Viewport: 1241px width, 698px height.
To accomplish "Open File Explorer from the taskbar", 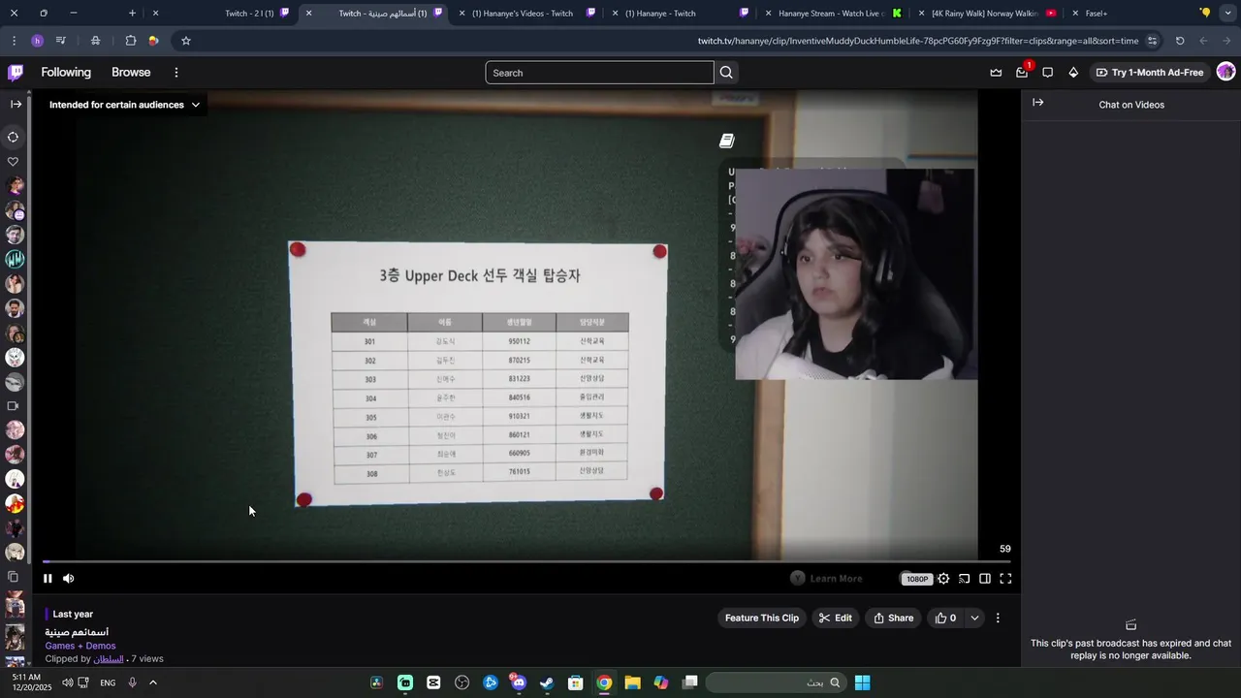I will click(632, 682).
